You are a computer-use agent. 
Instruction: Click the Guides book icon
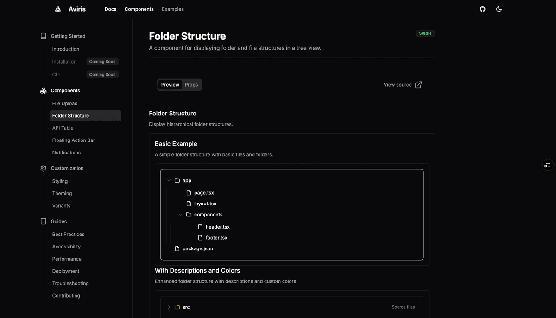point(43,221)
